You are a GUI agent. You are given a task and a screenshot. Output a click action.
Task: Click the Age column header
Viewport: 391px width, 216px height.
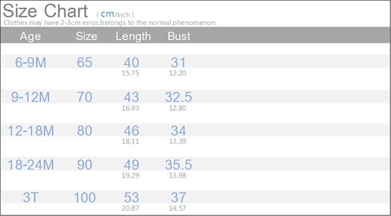[30, 36]
